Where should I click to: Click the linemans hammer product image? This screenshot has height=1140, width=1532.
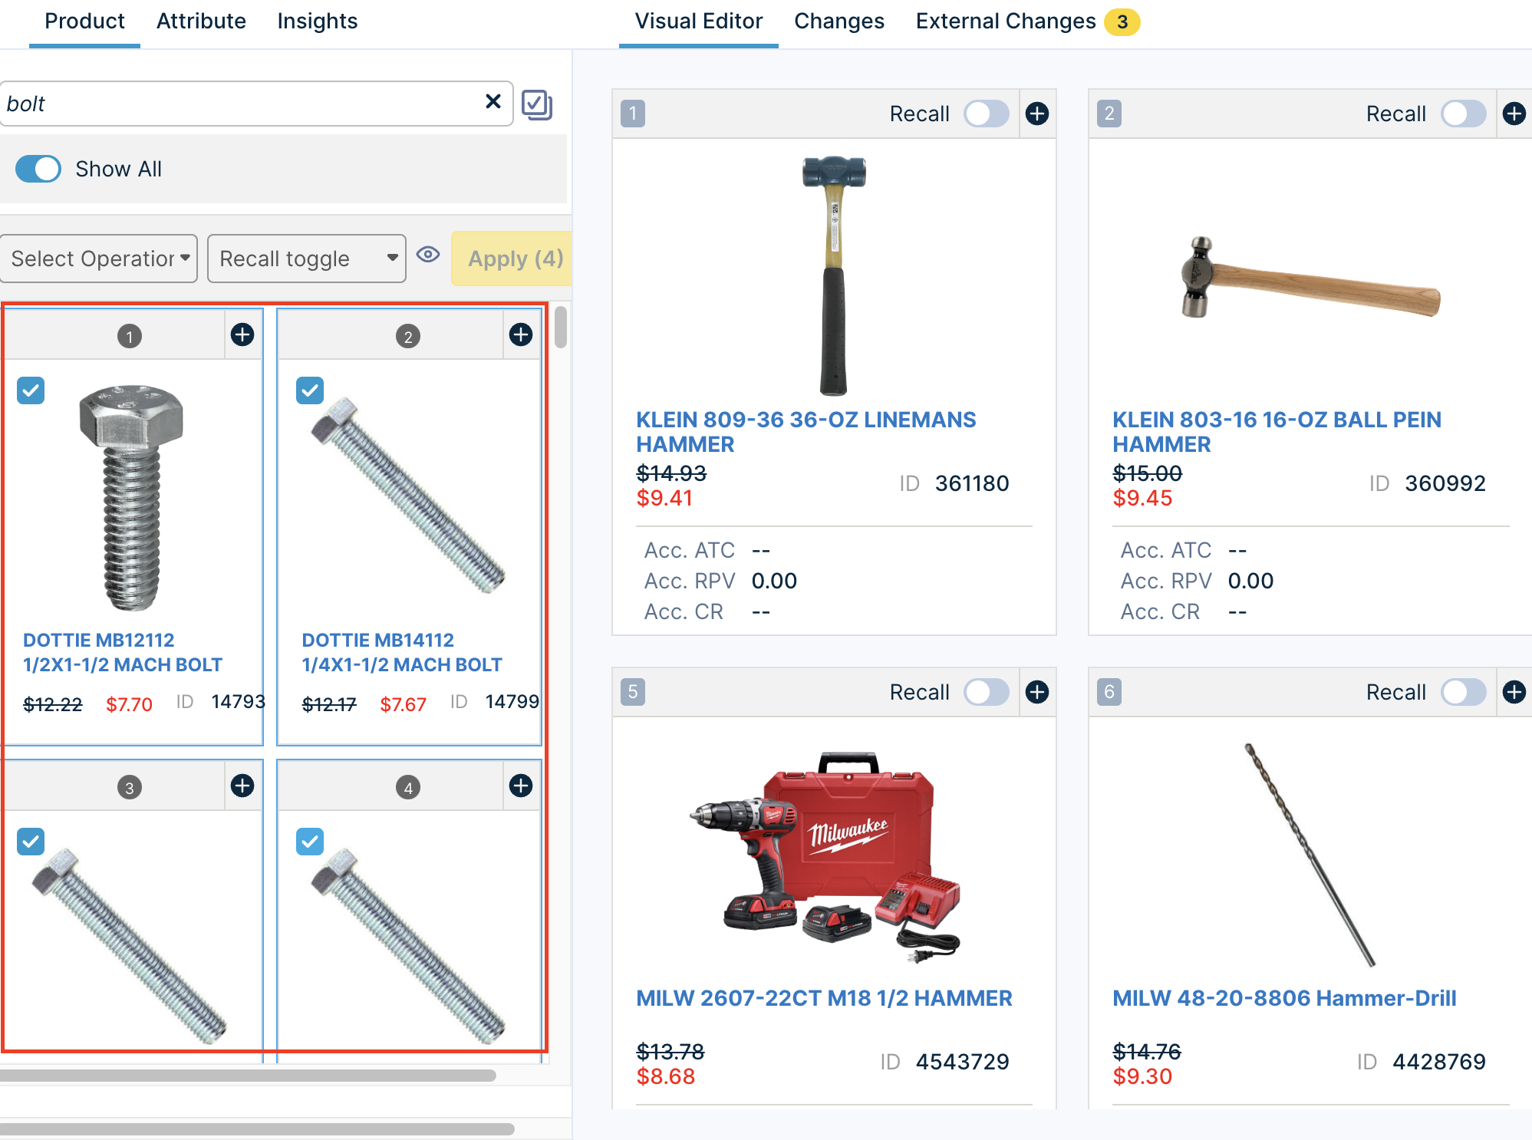(834, 275)
